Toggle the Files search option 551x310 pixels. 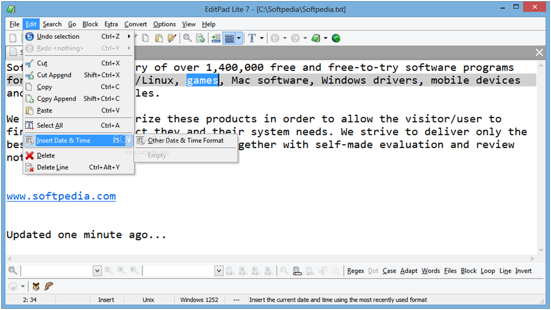pos(450,271)
